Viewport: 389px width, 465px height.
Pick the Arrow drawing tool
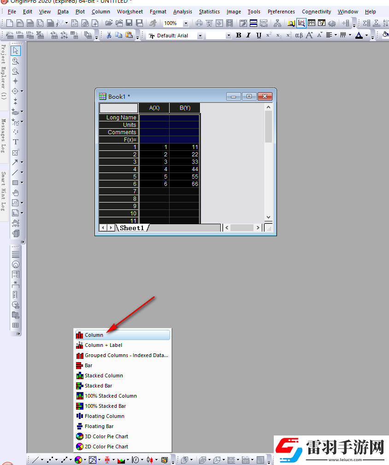tap(15, 162)
